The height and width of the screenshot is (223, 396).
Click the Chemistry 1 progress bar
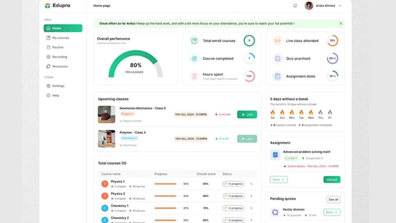point(167,208)
